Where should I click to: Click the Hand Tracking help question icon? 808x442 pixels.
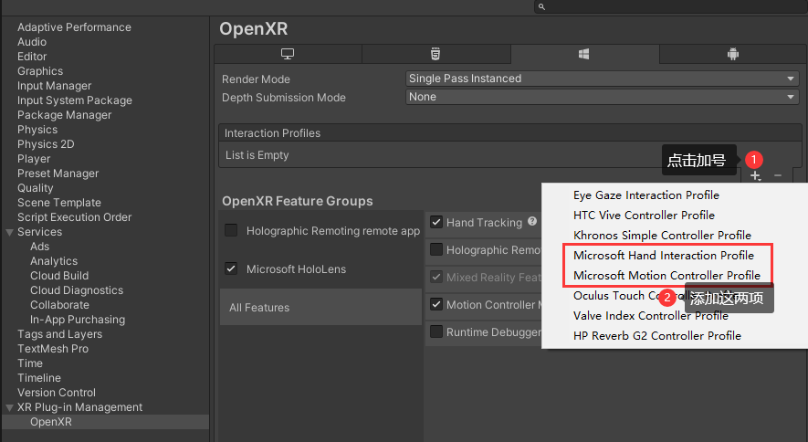click(532, 222)
